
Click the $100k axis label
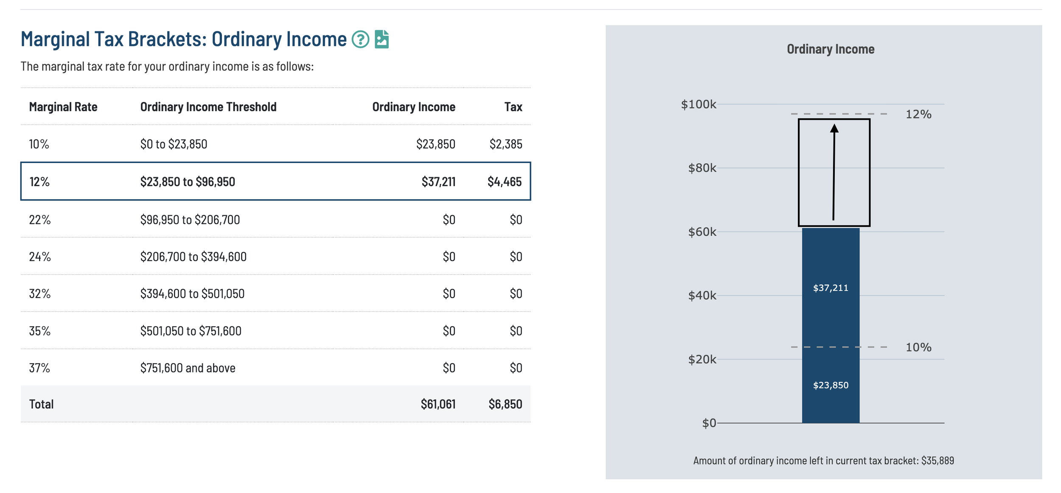698,104
